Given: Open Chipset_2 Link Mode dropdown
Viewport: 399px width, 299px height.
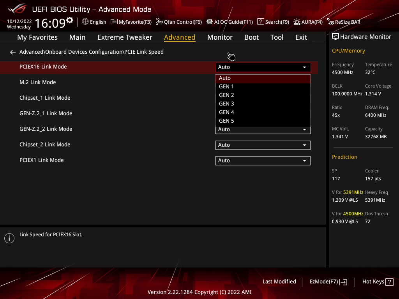Looking at the screenshot, I should [263, 145].
